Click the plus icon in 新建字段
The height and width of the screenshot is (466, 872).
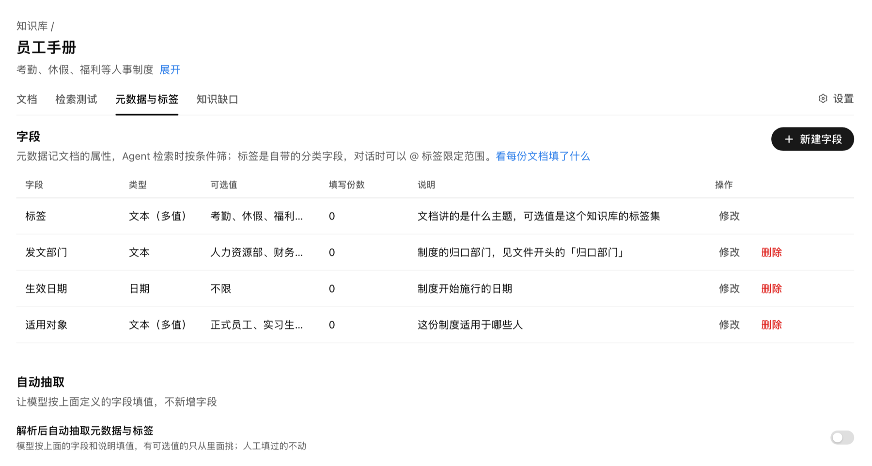point(789,140)
